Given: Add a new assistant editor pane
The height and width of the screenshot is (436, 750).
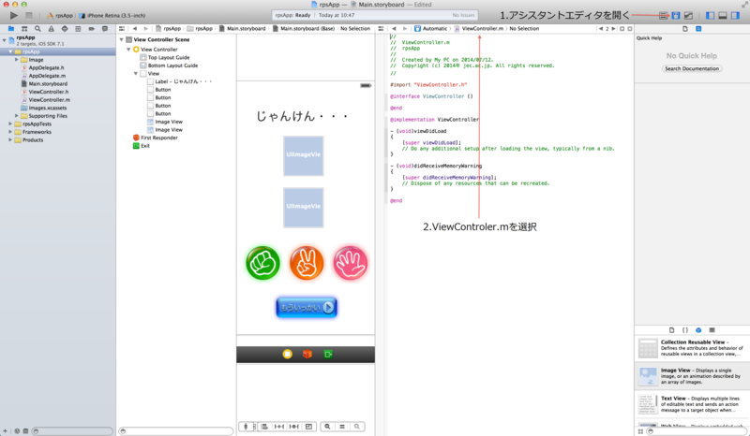Looking at the screenshot, I should pos(622,29).
